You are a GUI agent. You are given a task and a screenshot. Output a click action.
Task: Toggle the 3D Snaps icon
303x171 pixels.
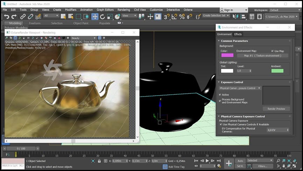point(167,17)
